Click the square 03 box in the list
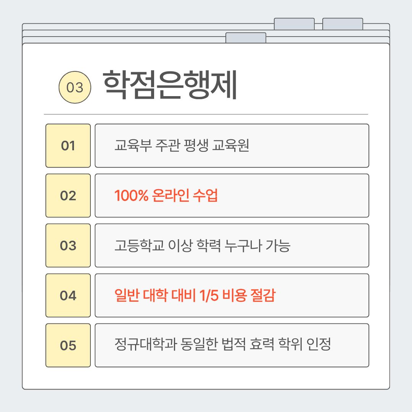This screenshot has width=412, height=412. 68,246
